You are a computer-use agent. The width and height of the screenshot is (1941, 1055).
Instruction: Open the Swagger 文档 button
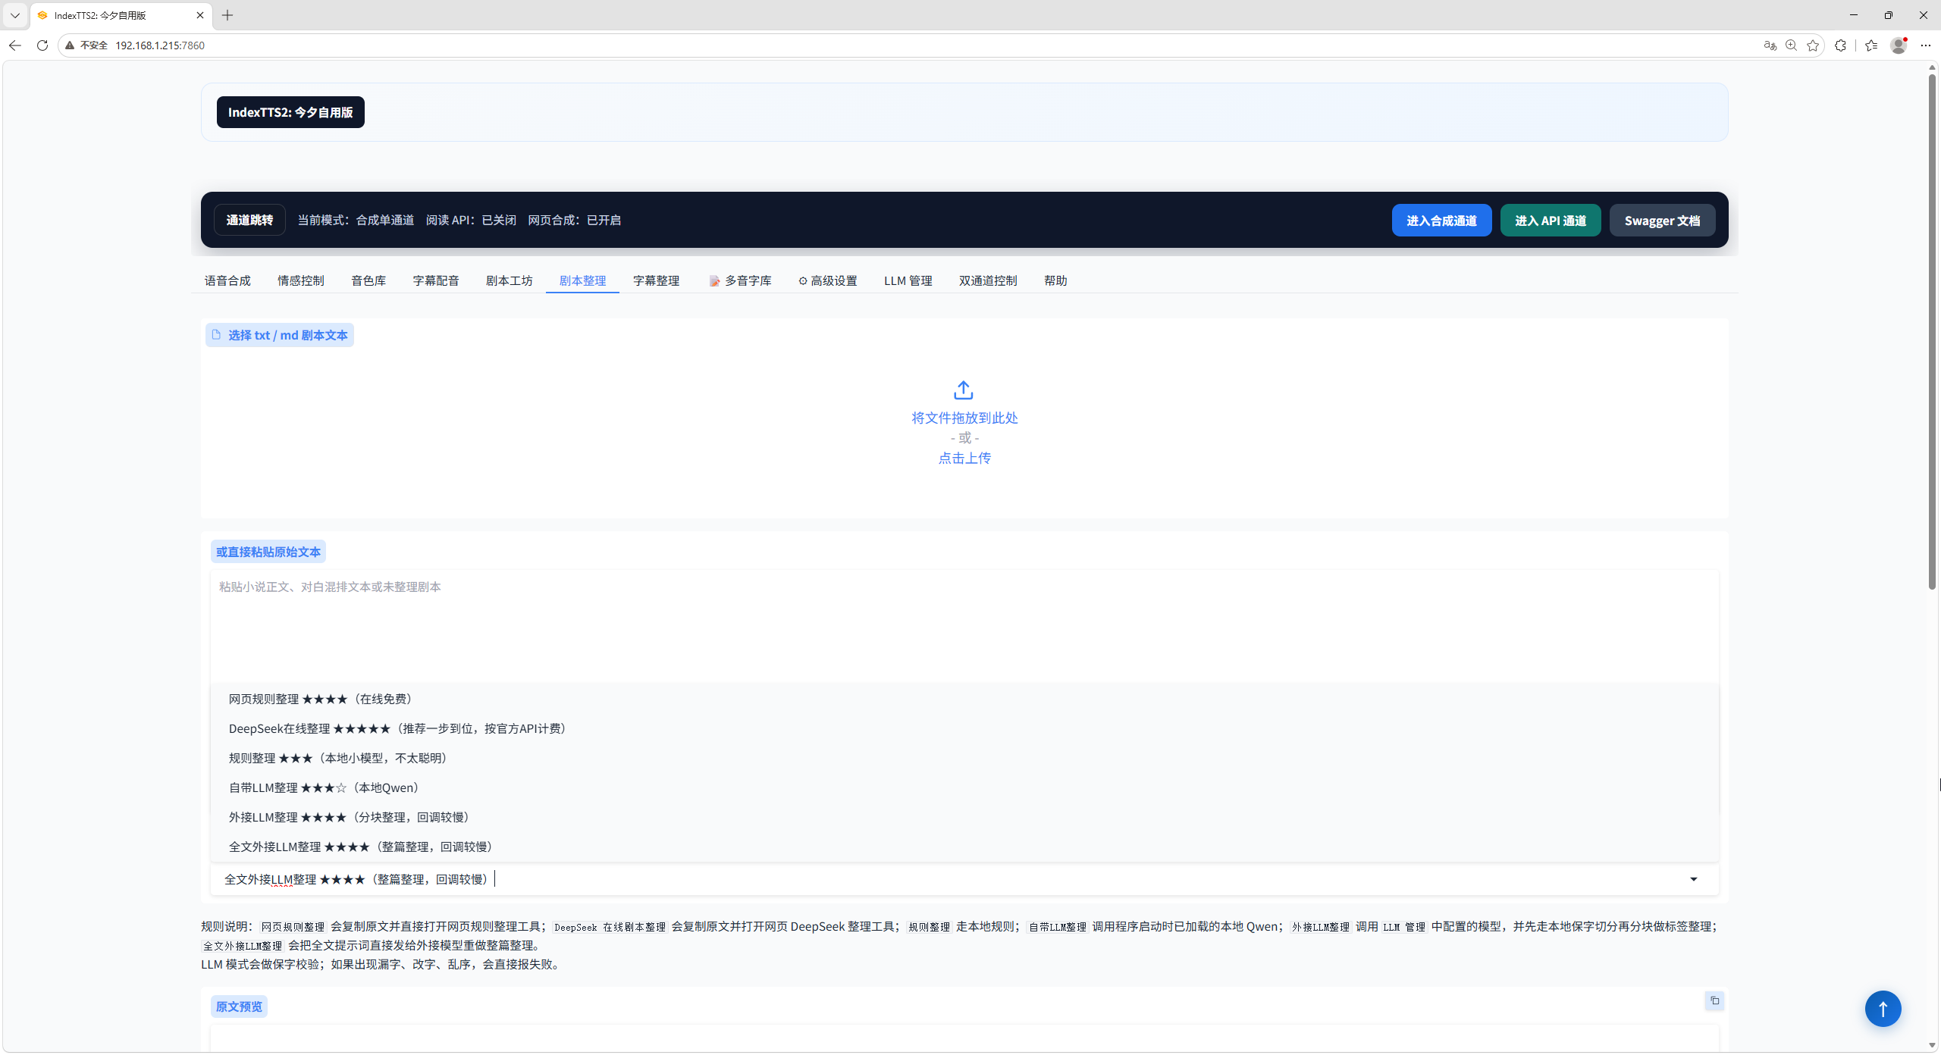coord(1662,221)
